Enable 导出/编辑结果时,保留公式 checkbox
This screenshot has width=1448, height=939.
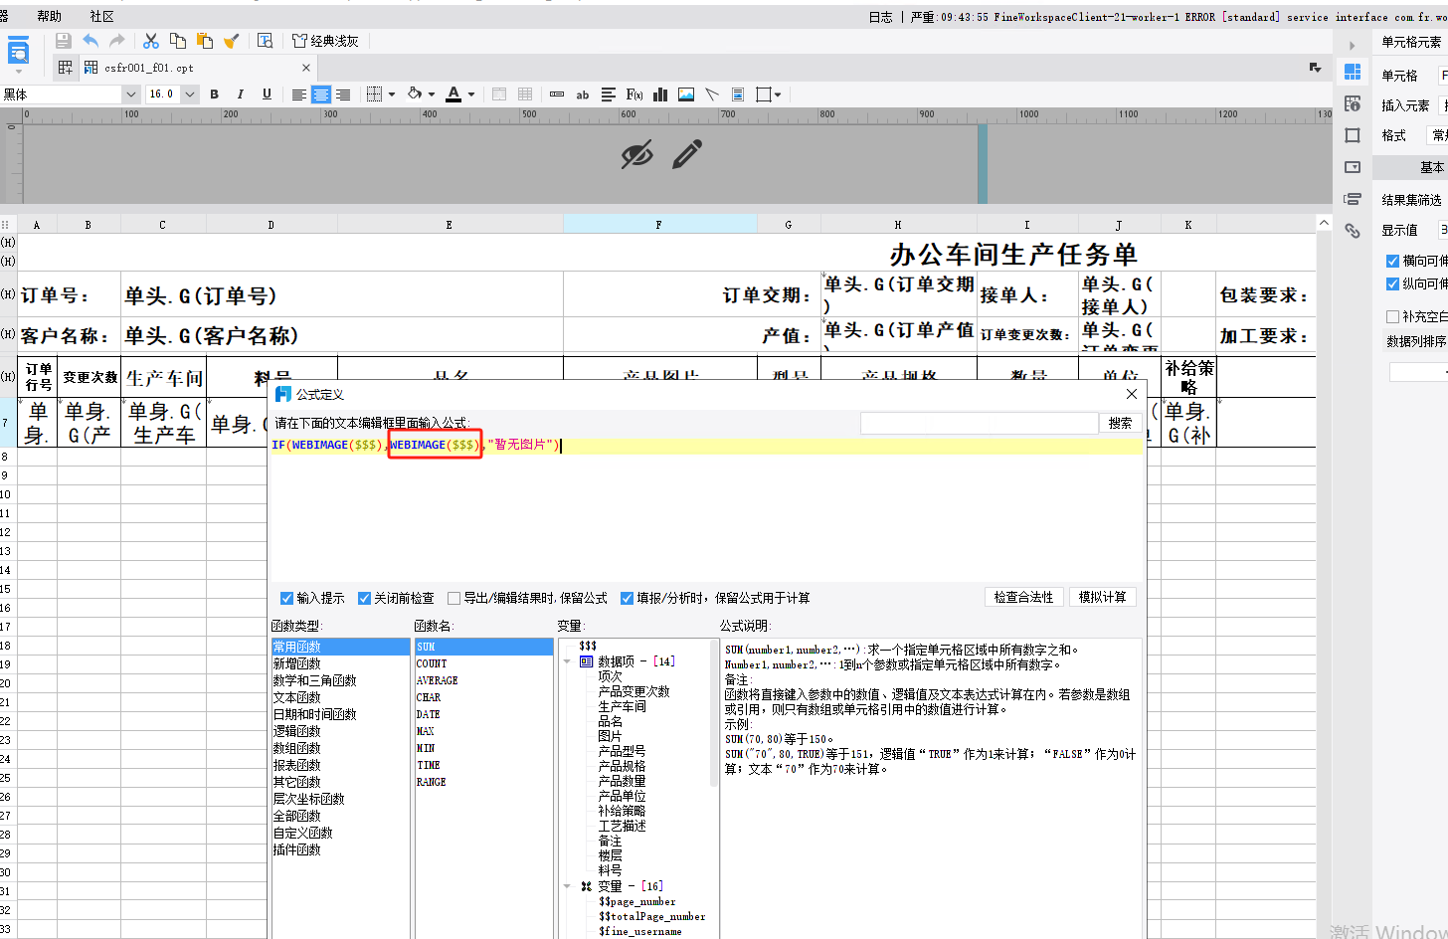click(453, 598)
